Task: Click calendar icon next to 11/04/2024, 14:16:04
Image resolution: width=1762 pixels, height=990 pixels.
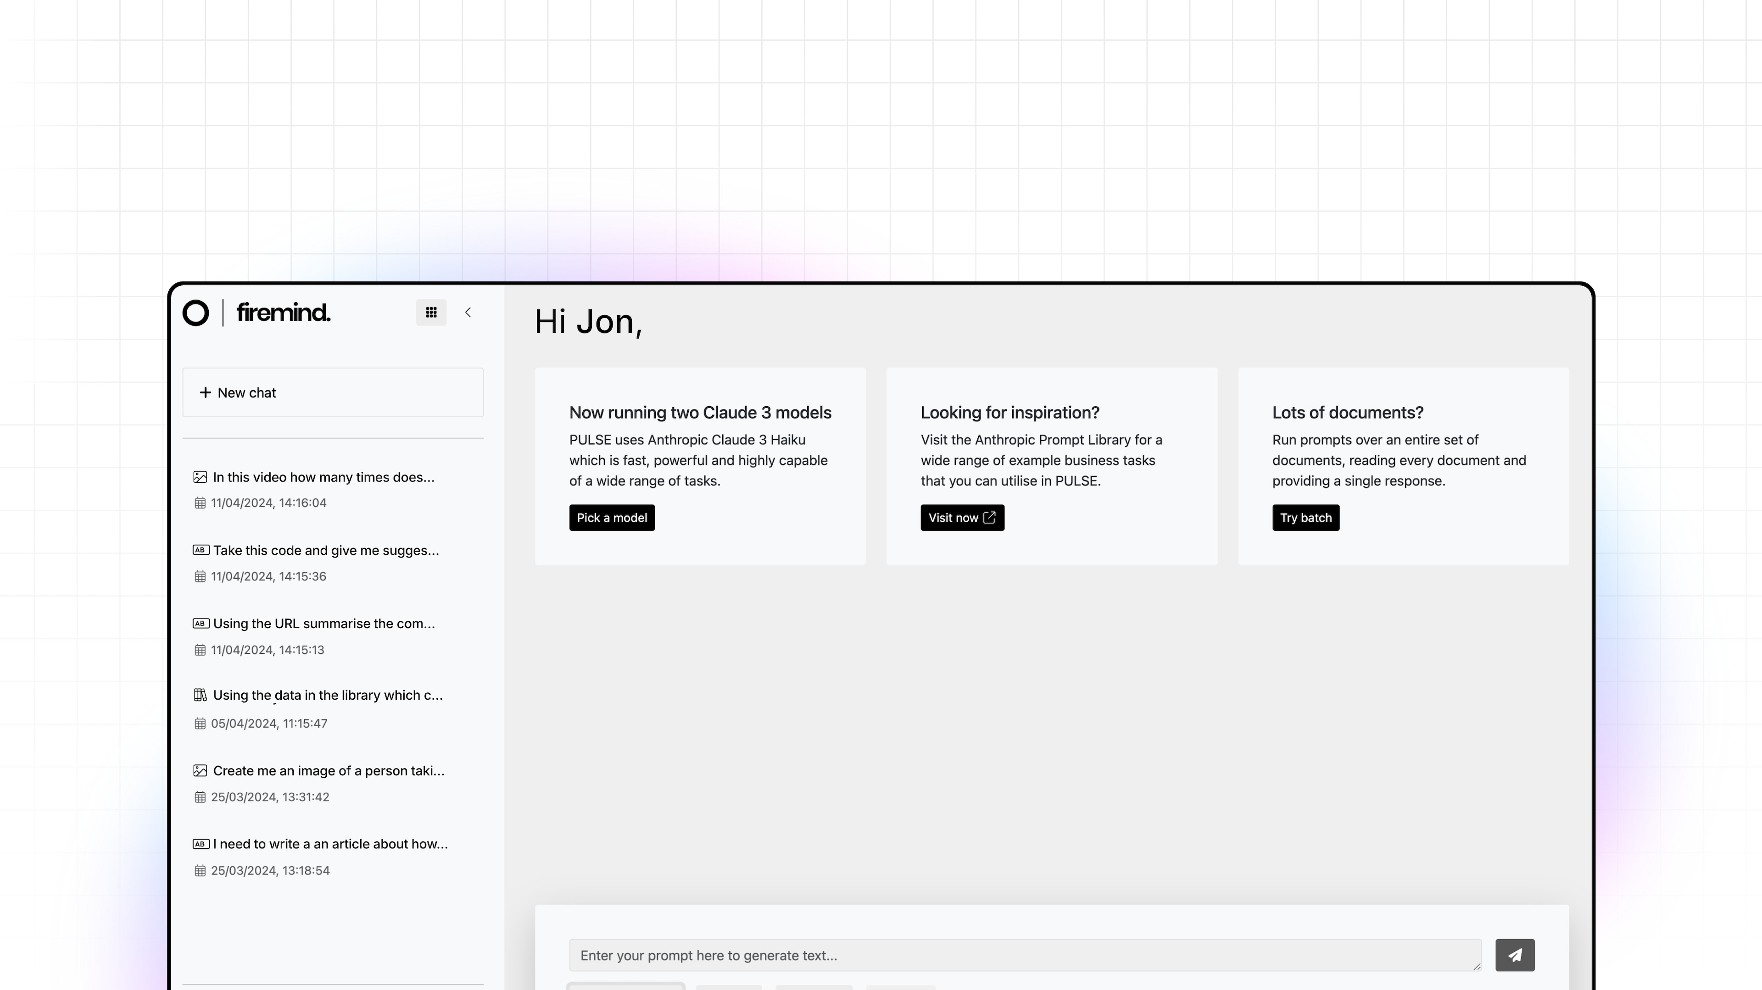Action: coord(200,503)
